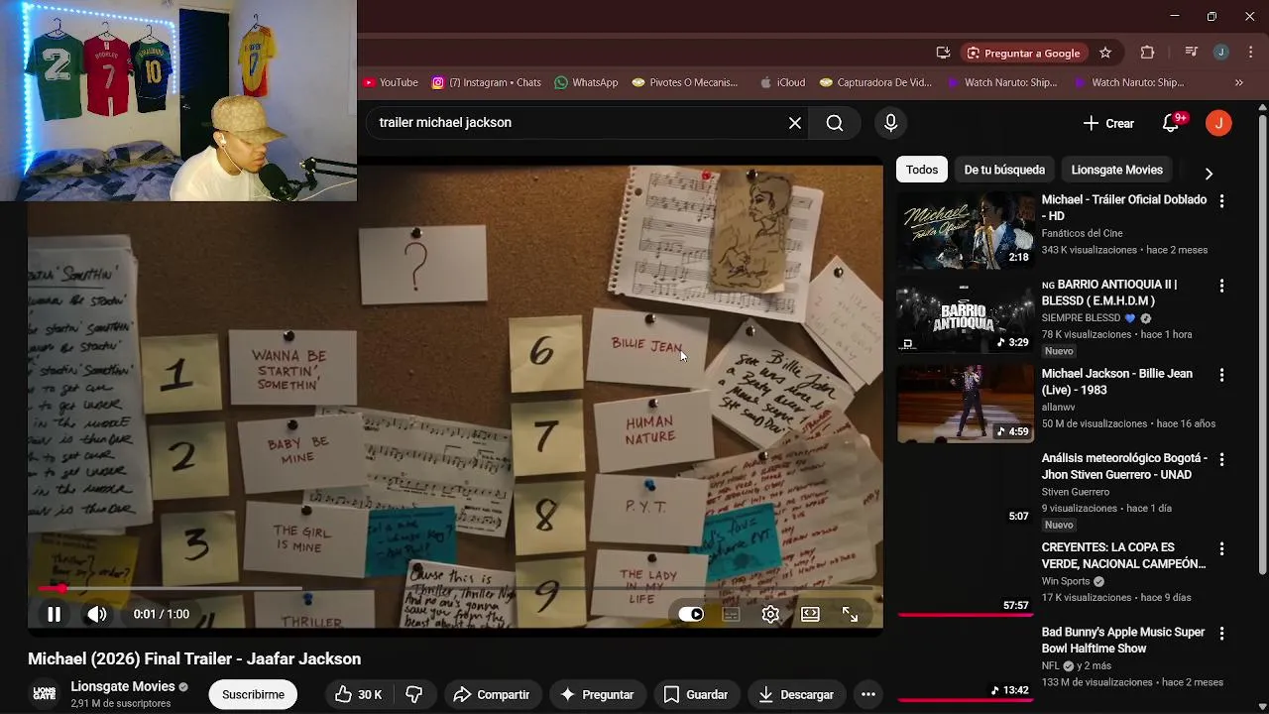Screen dimensions: 1269x714
Task: Show more filter chips arrow
Action: (1209, 174)
